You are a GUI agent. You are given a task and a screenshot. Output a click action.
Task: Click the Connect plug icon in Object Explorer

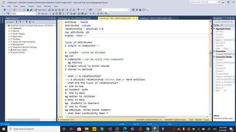click(17, 22)
